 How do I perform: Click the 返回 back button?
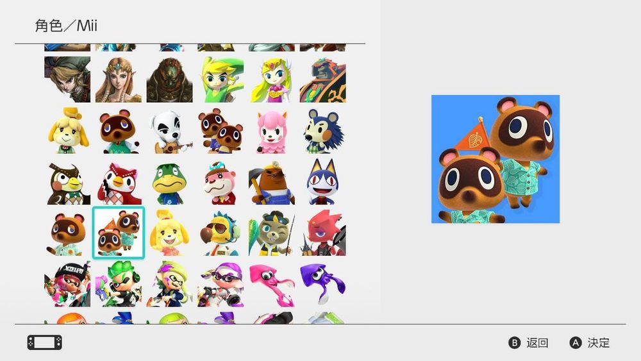[528, 342]
